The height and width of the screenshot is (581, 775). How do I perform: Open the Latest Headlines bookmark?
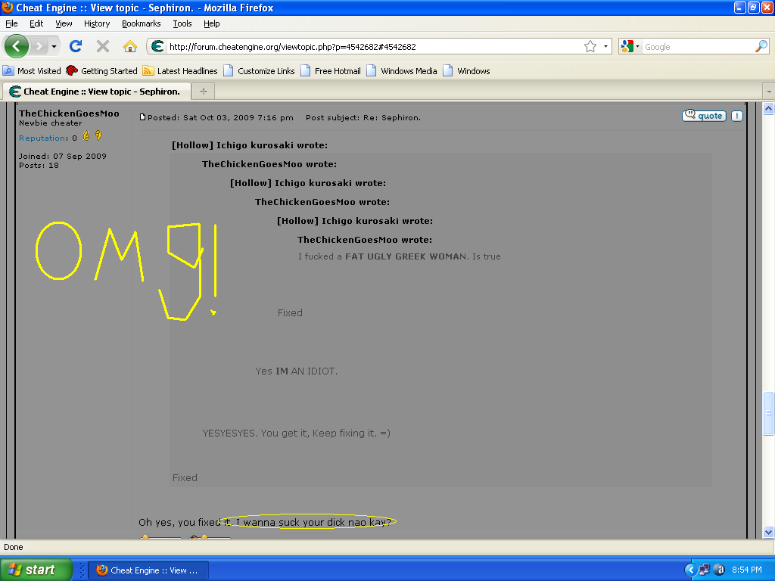(181, 70)
